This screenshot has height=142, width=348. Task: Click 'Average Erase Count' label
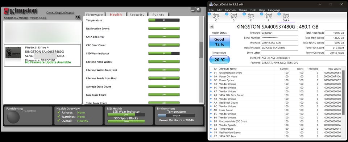tap(99, 87)
